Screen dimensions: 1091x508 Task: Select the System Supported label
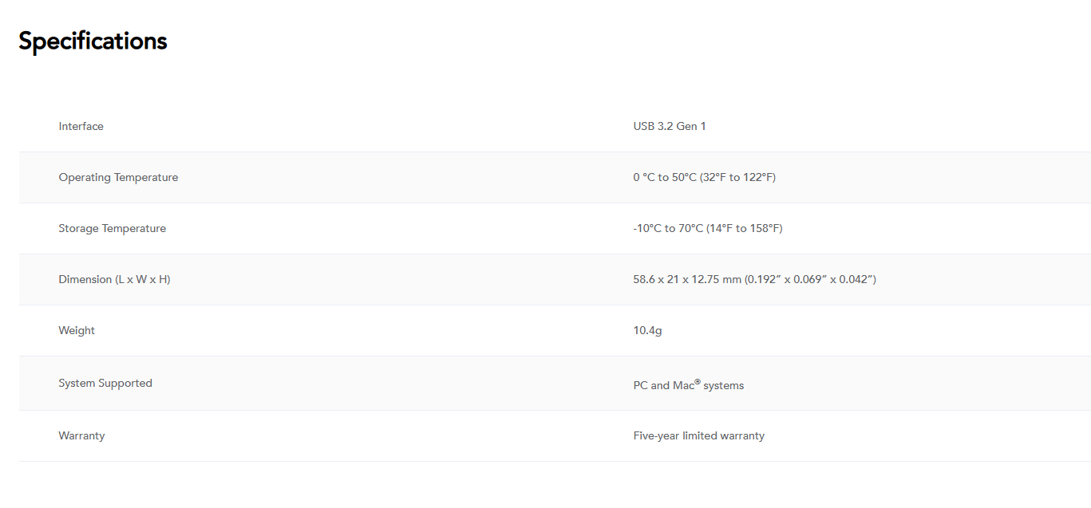coord(105,383)
